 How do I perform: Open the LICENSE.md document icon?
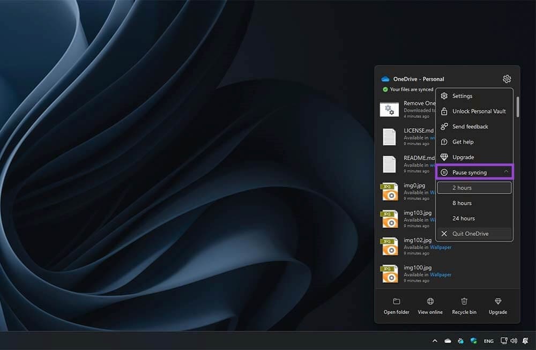389,137
